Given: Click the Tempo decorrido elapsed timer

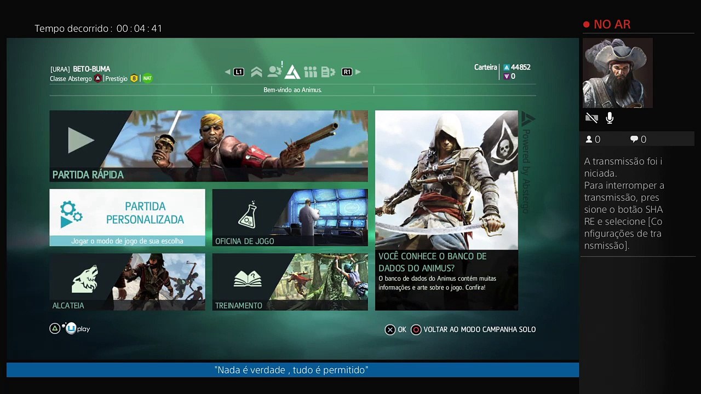Looking at the screenshot, I should (99, 28).
